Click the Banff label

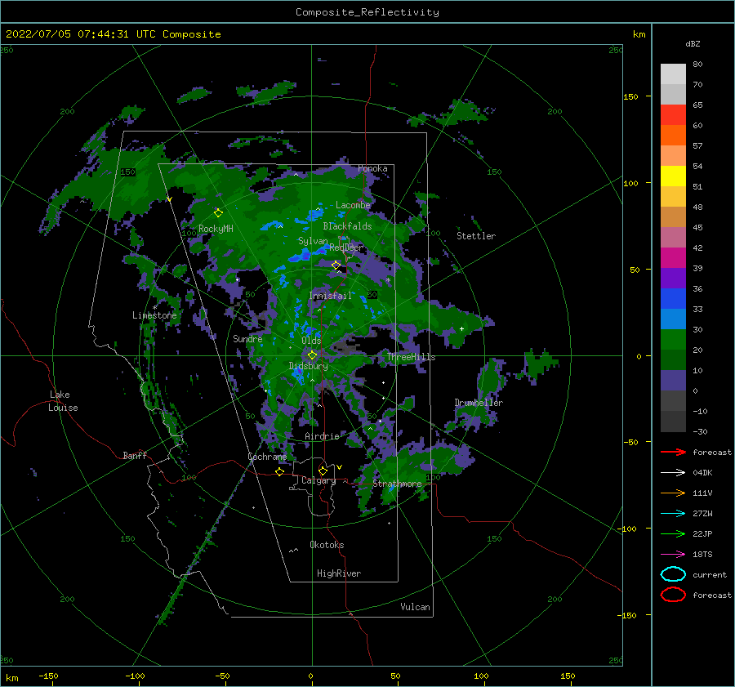pos(135,455)
